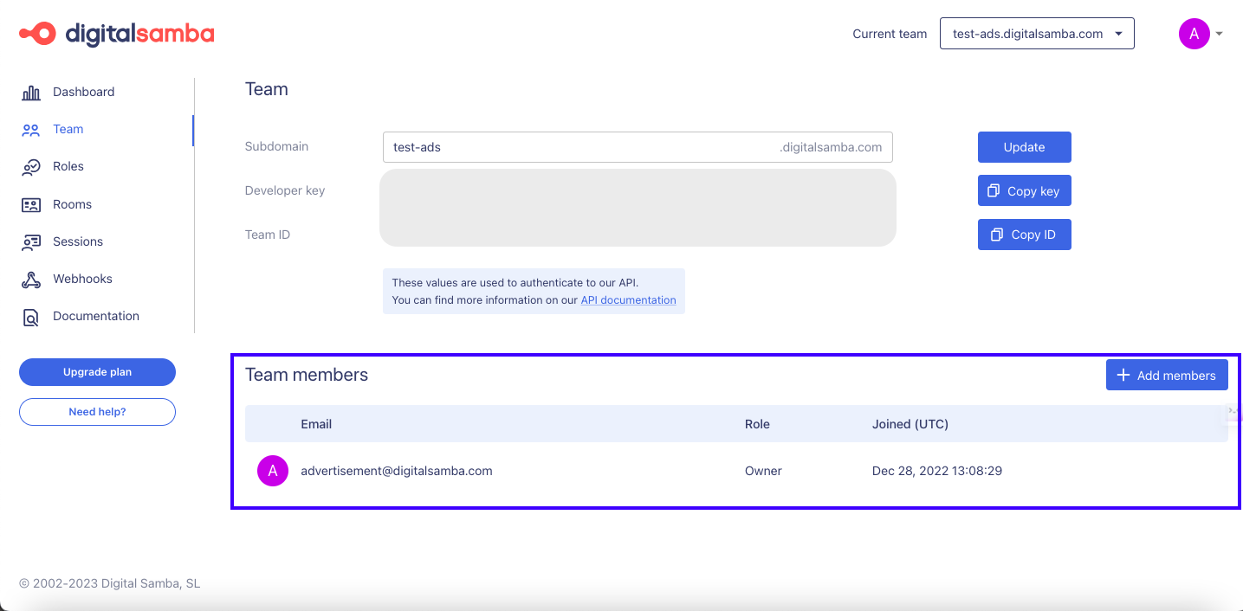Open Sessions in the sidebar

[x=78, y=241]
